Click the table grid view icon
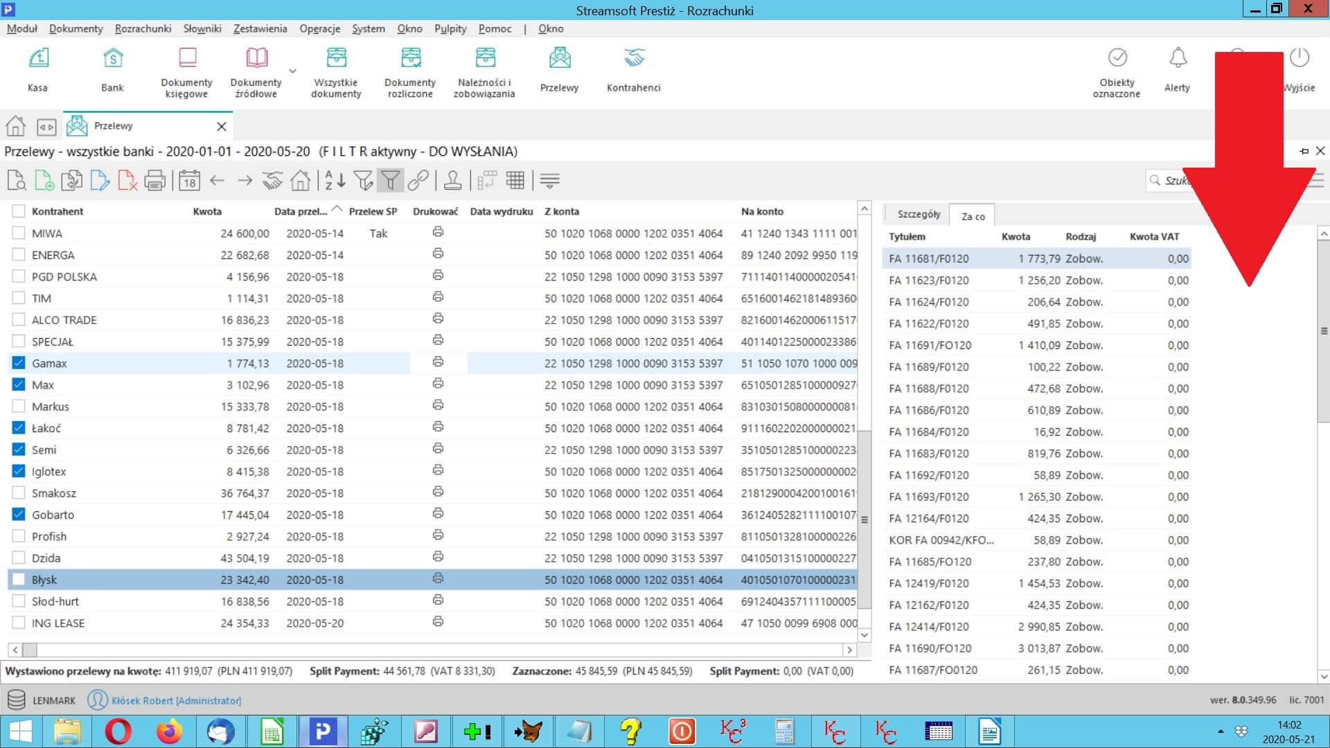1330x748 pixels. [x=515, y=181]
